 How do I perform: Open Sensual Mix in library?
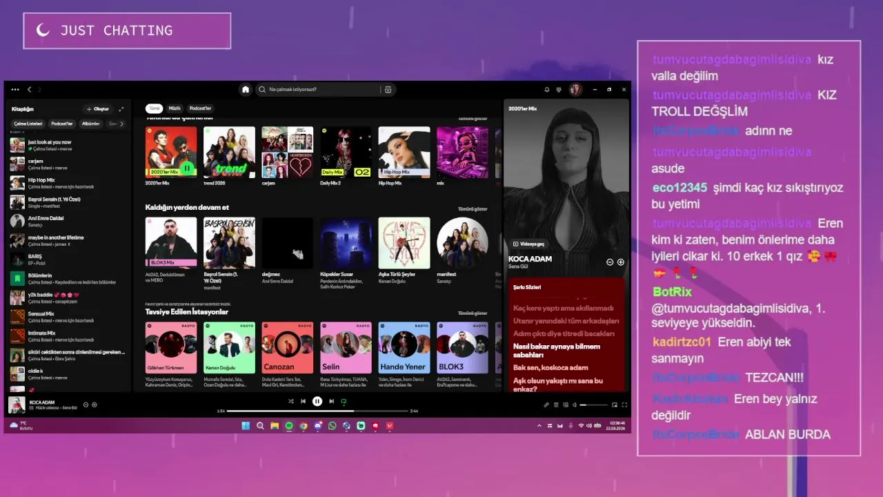point(69,317)
